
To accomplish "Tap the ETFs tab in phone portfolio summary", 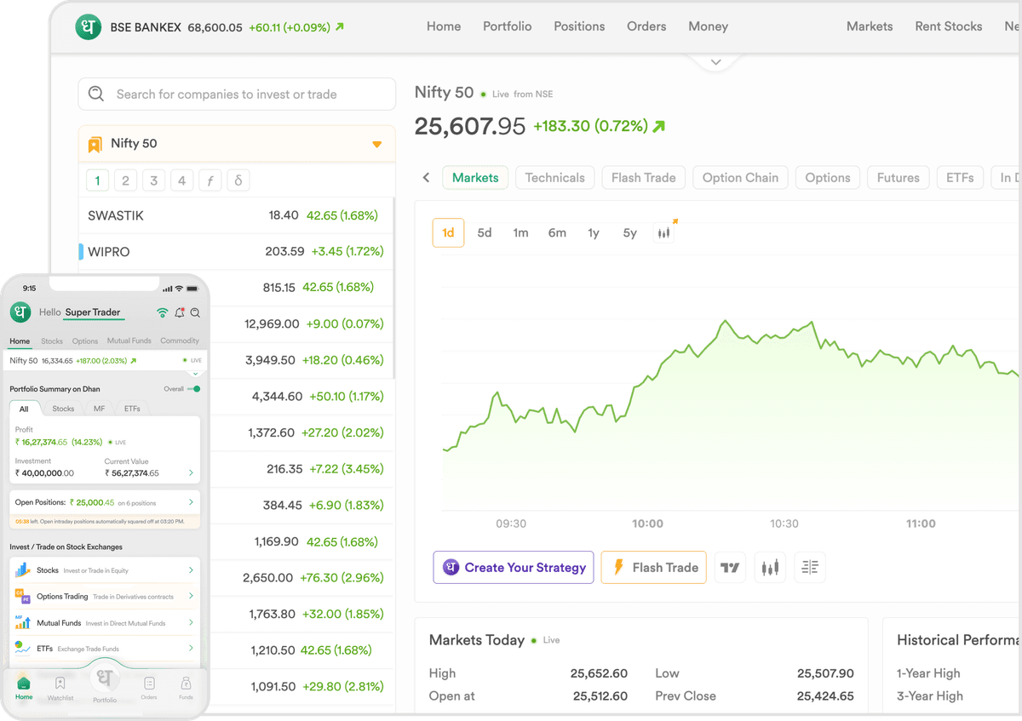I will point(132,409).
